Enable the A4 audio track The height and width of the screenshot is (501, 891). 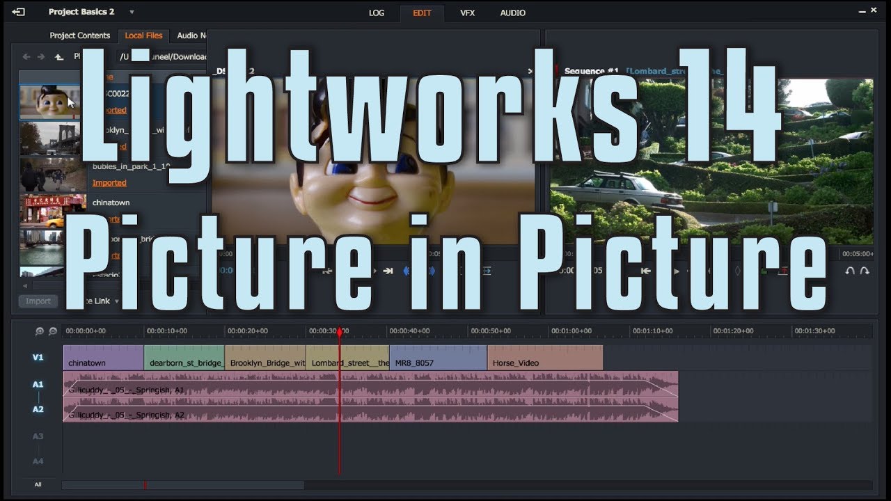click(38, 461)
